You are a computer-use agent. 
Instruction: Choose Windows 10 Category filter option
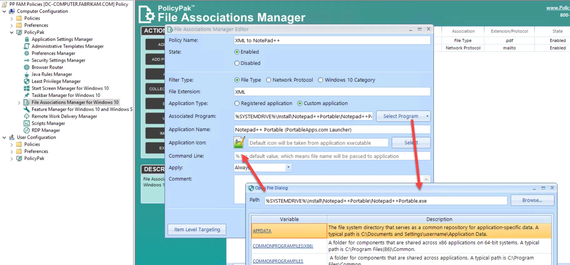[321, 80]
